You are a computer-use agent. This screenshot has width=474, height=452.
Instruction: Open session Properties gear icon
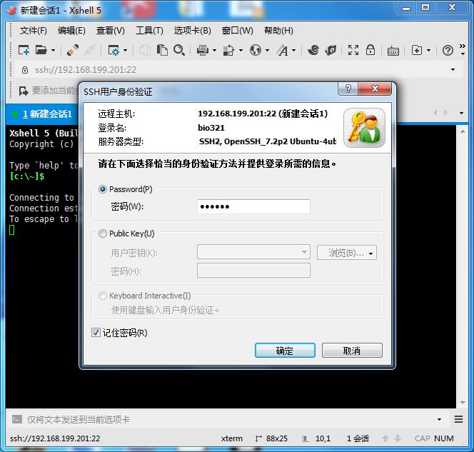pos(114,50)
